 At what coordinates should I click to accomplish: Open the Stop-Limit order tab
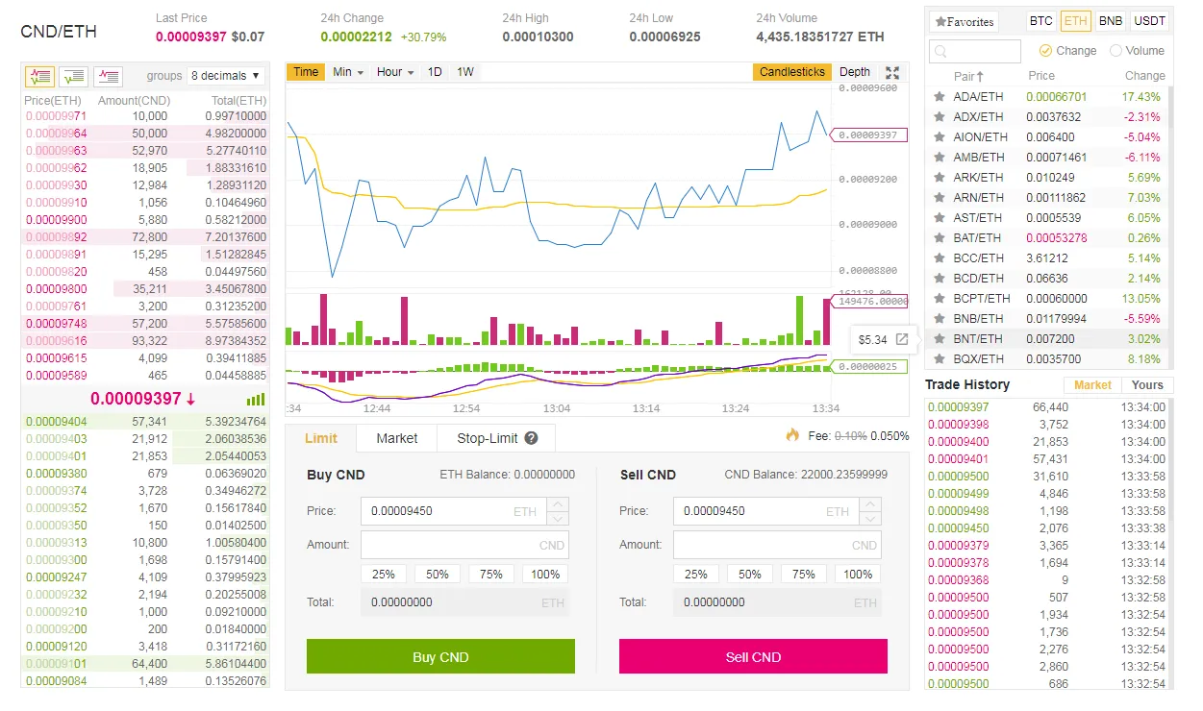point(496,438)
